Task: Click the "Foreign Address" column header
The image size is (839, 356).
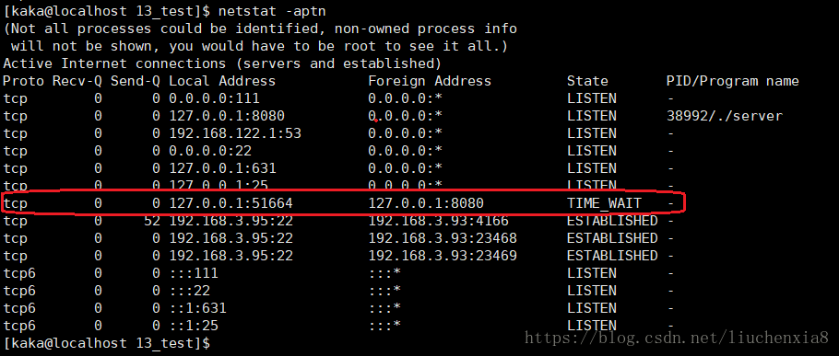Action: tap(430, 81)
